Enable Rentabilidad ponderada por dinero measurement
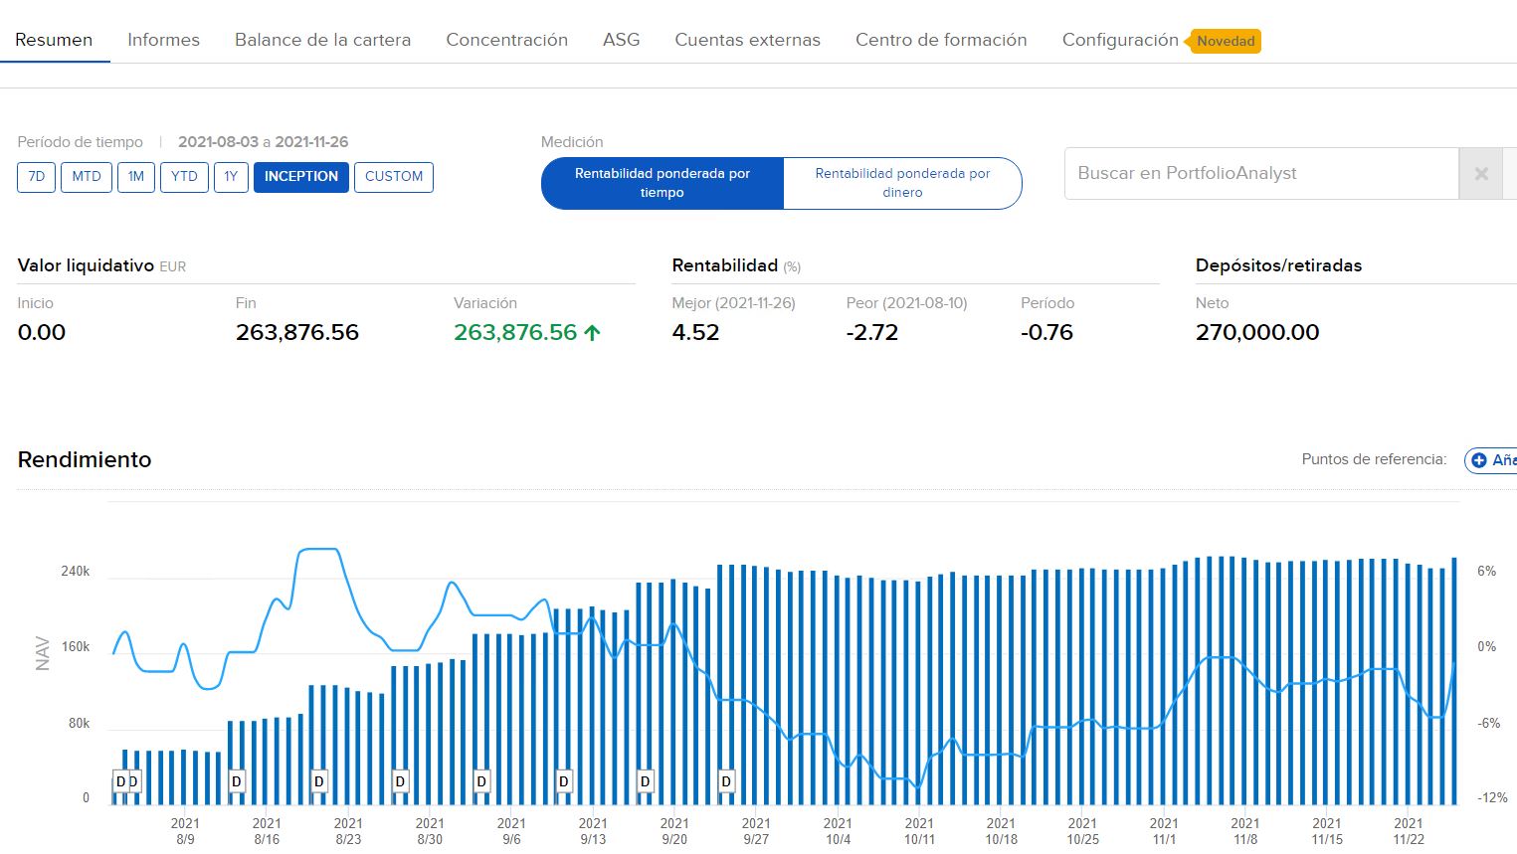 click(x=902, y=183)
